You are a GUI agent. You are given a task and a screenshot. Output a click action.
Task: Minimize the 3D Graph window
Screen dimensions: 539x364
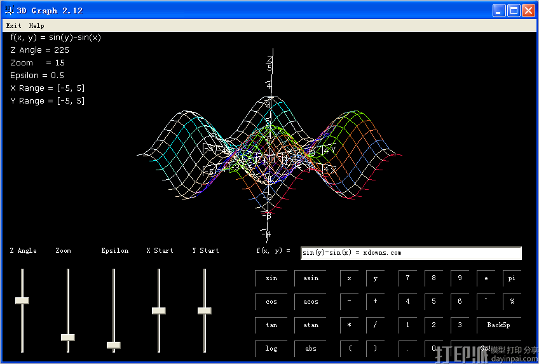[x=499, y=10]
